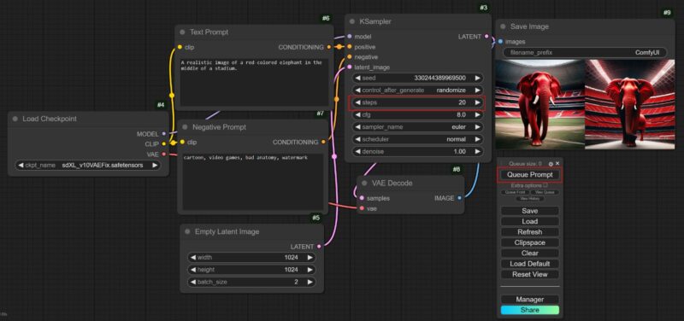Increase denoise value with right arrow
Screen dimensions: 684x321
click(x=478, y=152)
